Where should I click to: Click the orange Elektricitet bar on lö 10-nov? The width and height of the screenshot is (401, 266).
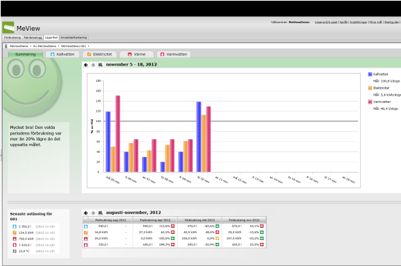click(x=204, y=143)
